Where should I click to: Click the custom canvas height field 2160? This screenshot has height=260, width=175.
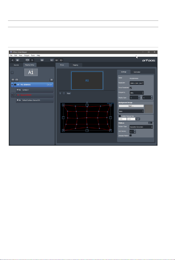click(x=131, y=119)
